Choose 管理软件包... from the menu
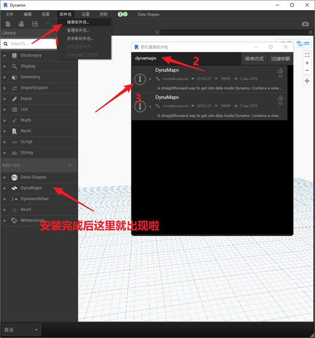Screen dimensions: 315x338 (84, 31)
